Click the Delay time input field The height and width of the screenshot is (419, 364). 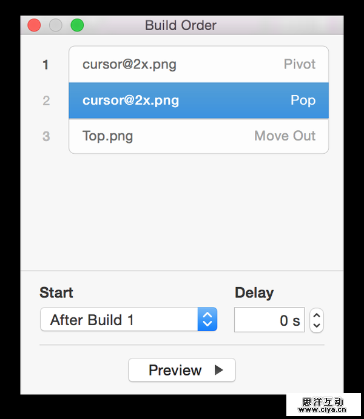click(x=269, y=320)
